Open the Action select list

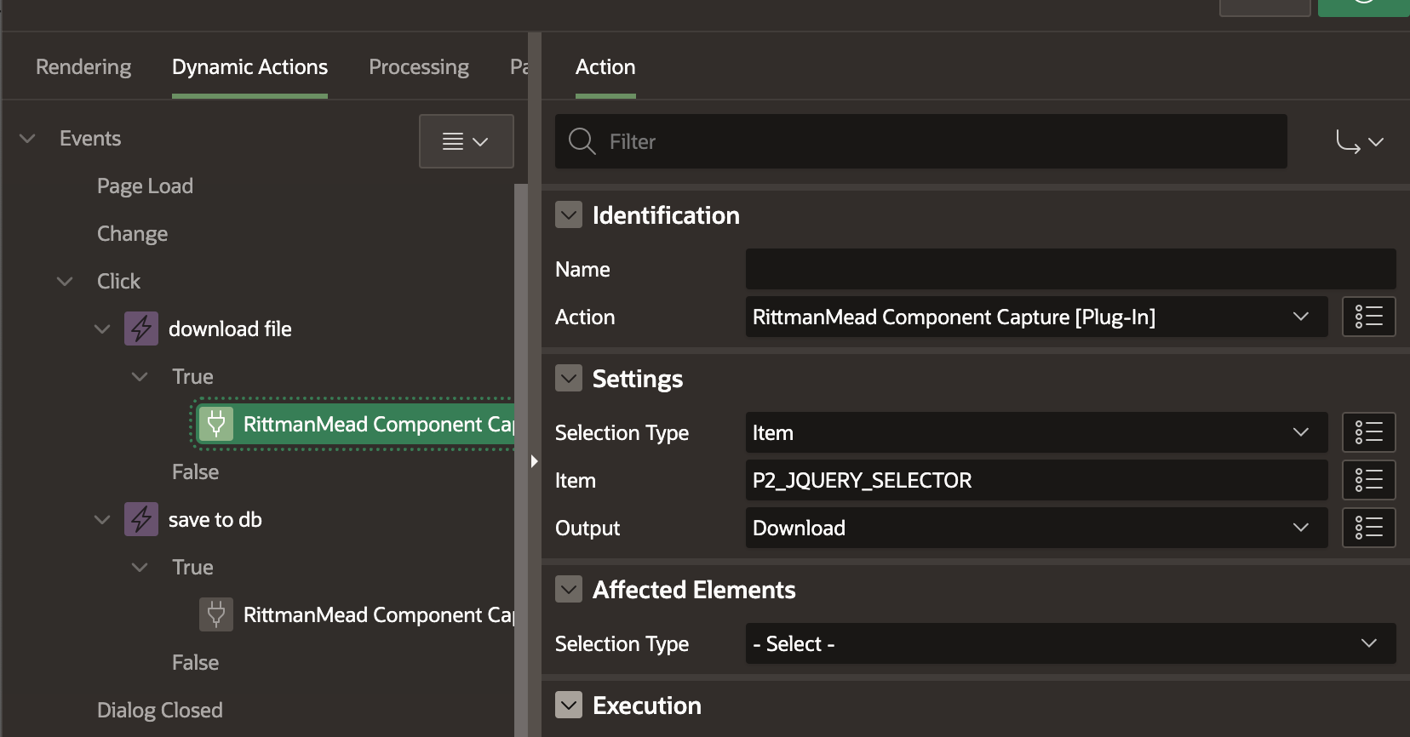click(x=1037, y=317)
